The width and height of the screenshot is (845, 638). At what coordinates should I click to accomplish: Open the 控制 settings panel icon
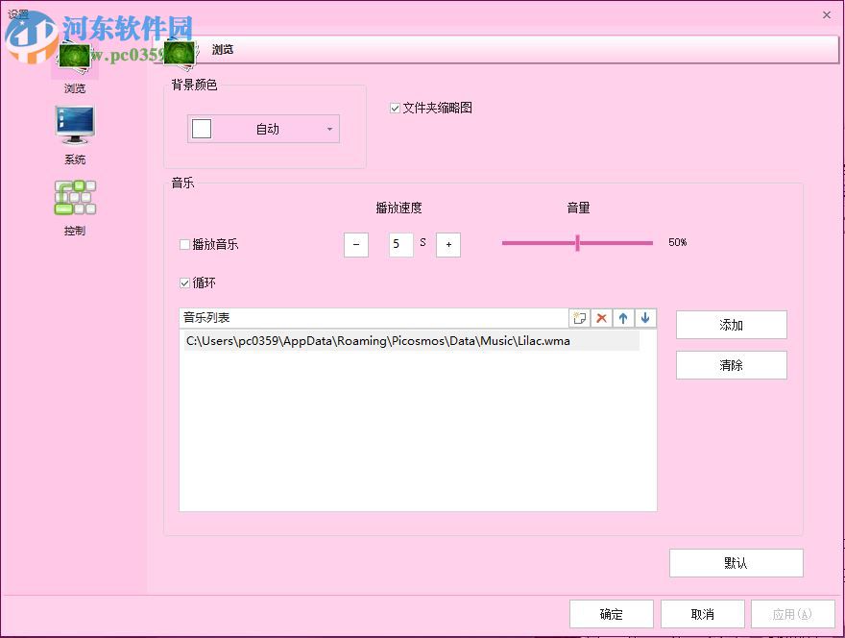click(x=75, y=197)
